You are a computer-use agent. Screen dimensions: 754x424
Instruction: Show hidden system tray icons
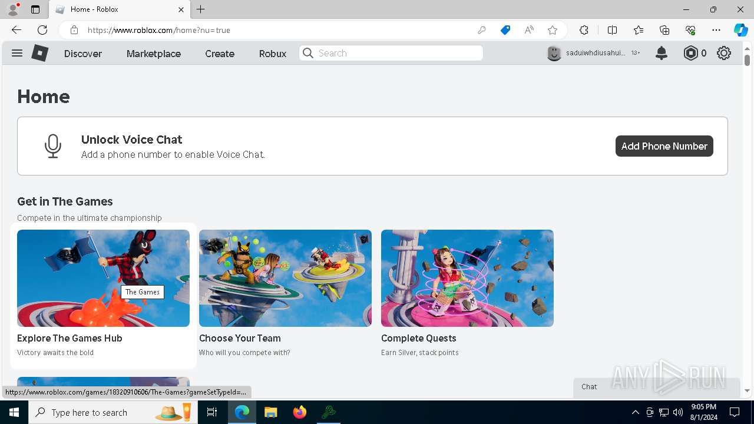[x=635, y=412]
